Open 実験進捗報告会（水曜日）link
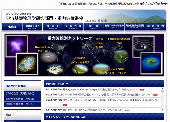 pyautogui.click(x=23, y=99)
